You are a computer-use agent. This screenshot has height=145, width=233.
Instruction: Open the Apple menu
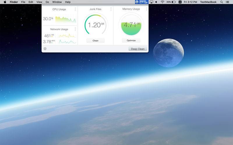click(5, 2)
